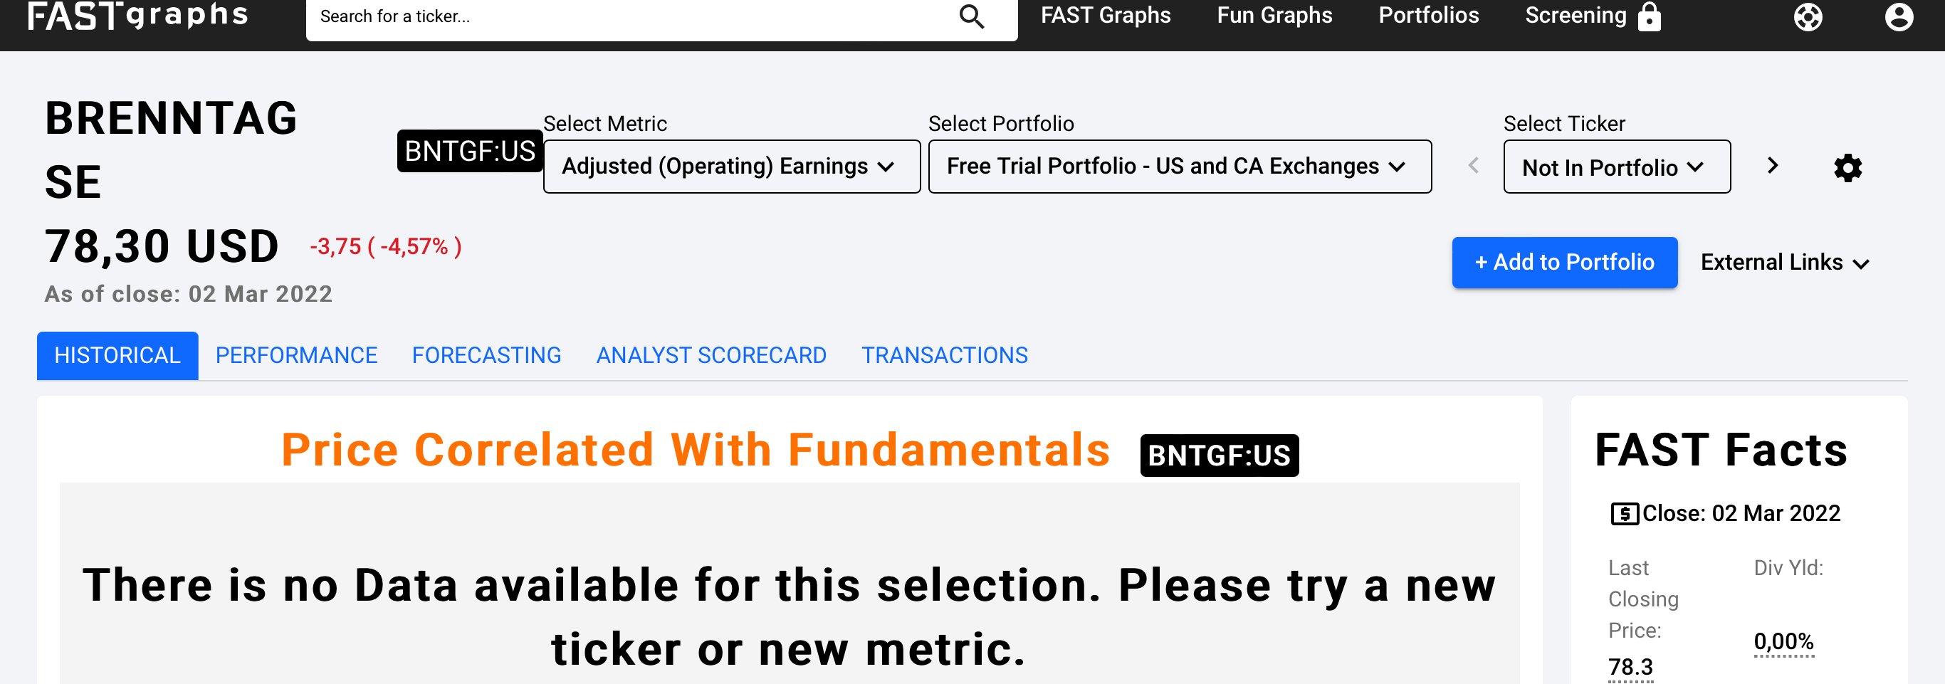Open the Fun Graphs menu

(1274, 16)
